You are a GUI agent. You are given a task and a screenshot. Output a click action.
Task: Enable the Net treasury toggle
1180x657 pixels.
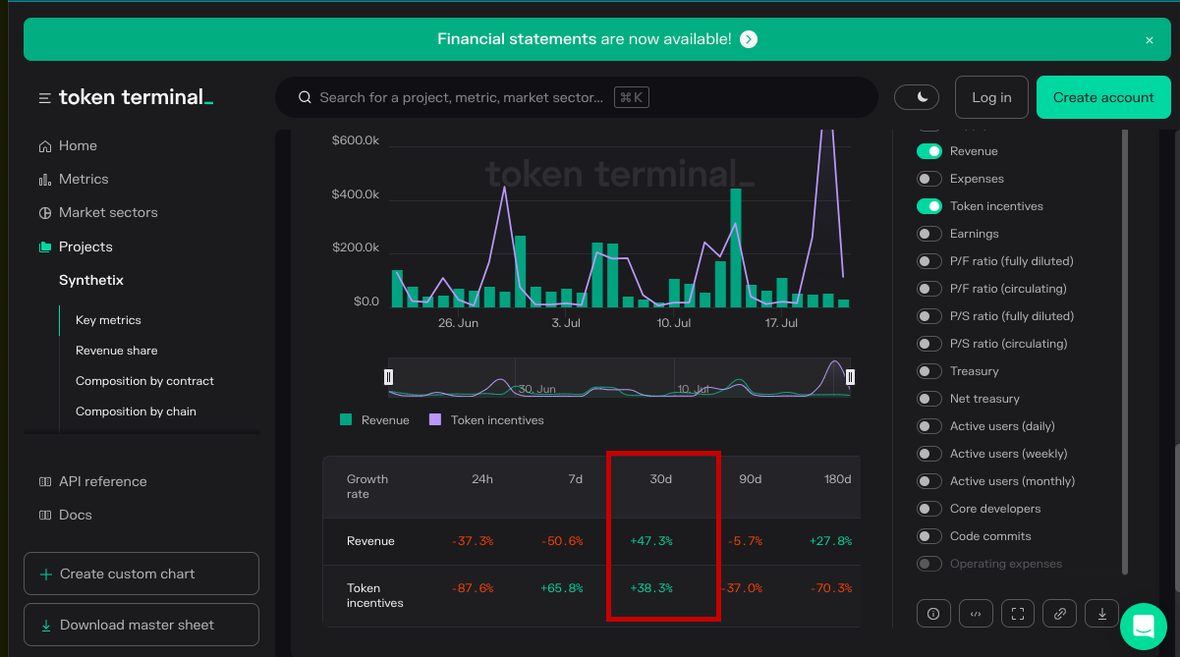pos(929,399)
